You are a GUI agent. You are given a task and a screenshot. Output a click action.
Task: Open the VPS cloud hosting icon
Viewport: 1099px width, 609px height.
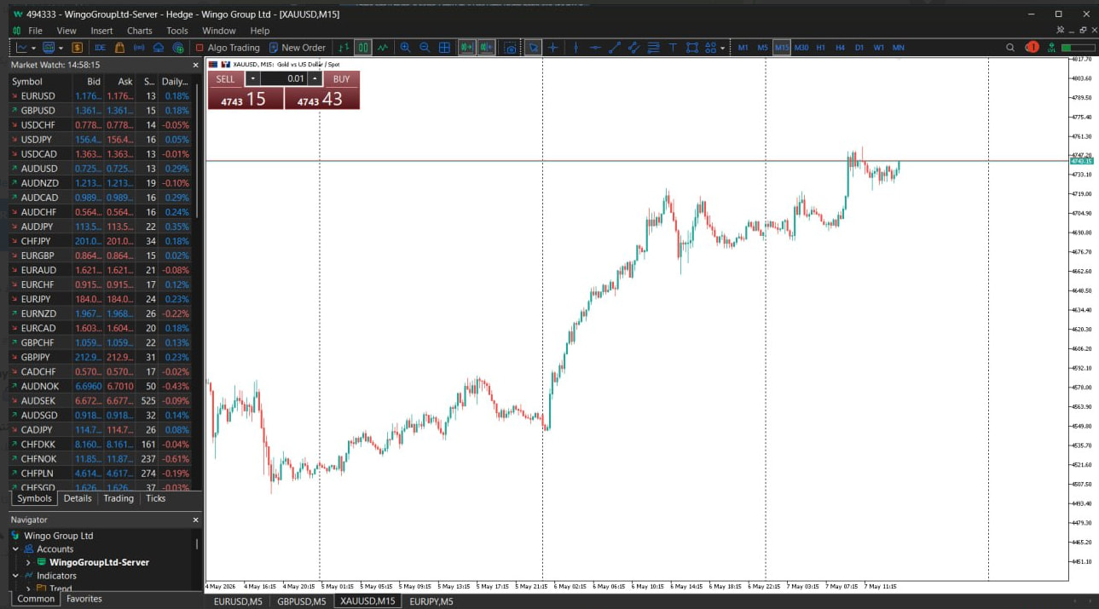pyautogui.click(x=159, y=48)
